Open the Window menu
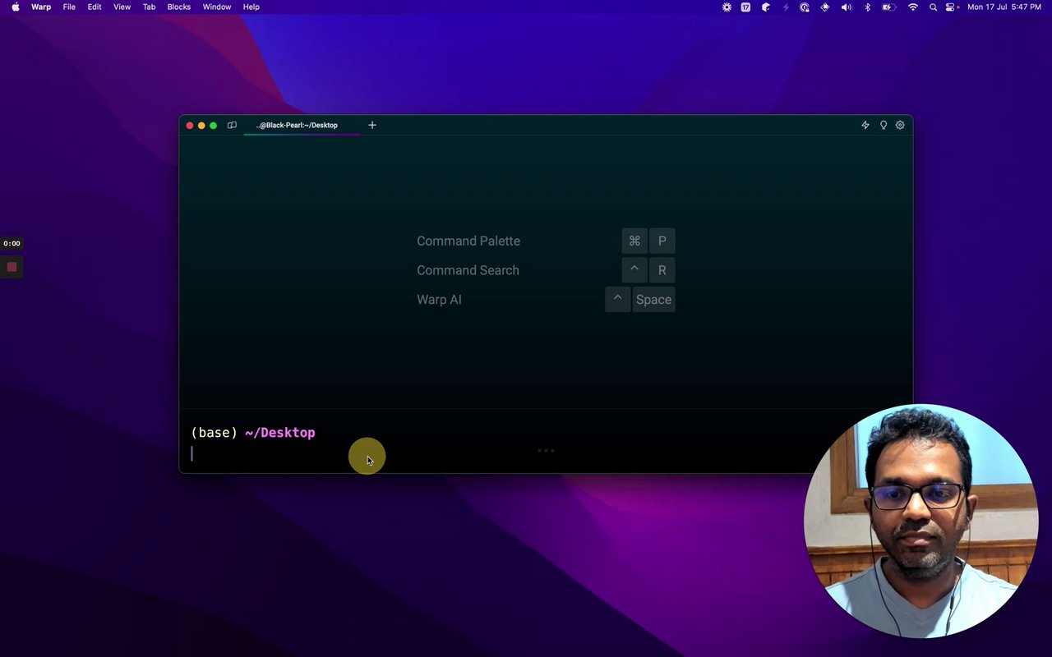Image resolution: width=1052 pixels, height=657 pixels. click(x=217, y=7)
